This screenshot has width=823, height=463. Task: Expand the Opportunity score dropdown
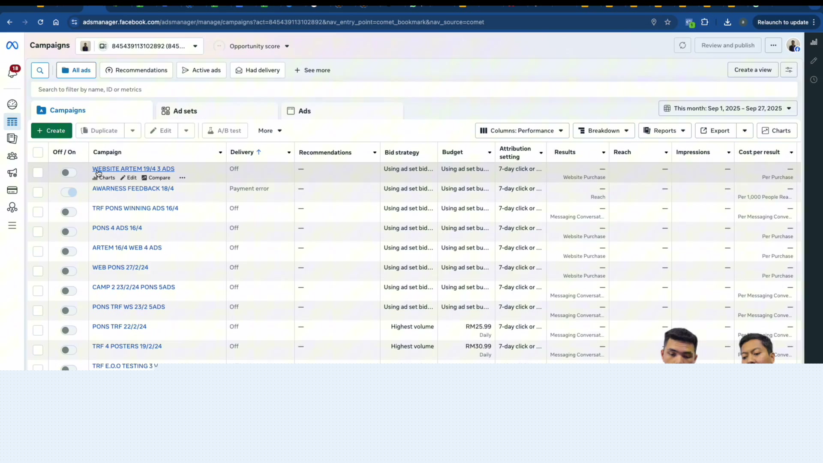coord(259,46)
